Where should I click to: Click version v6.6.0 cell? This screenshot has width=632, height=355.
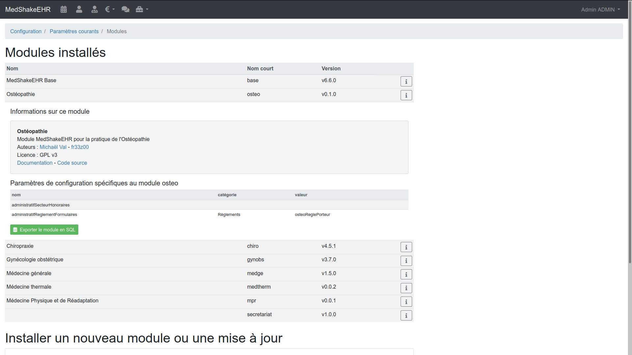[x=329, y=80]
